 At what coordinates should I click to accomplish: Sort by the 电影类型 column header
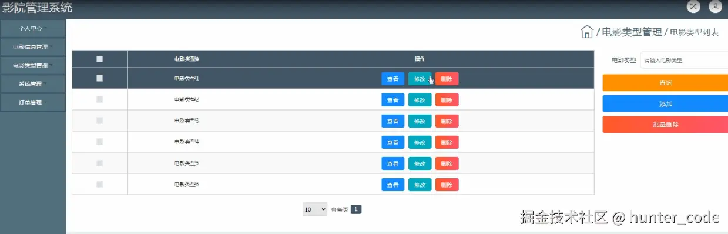tap(186, 59)
